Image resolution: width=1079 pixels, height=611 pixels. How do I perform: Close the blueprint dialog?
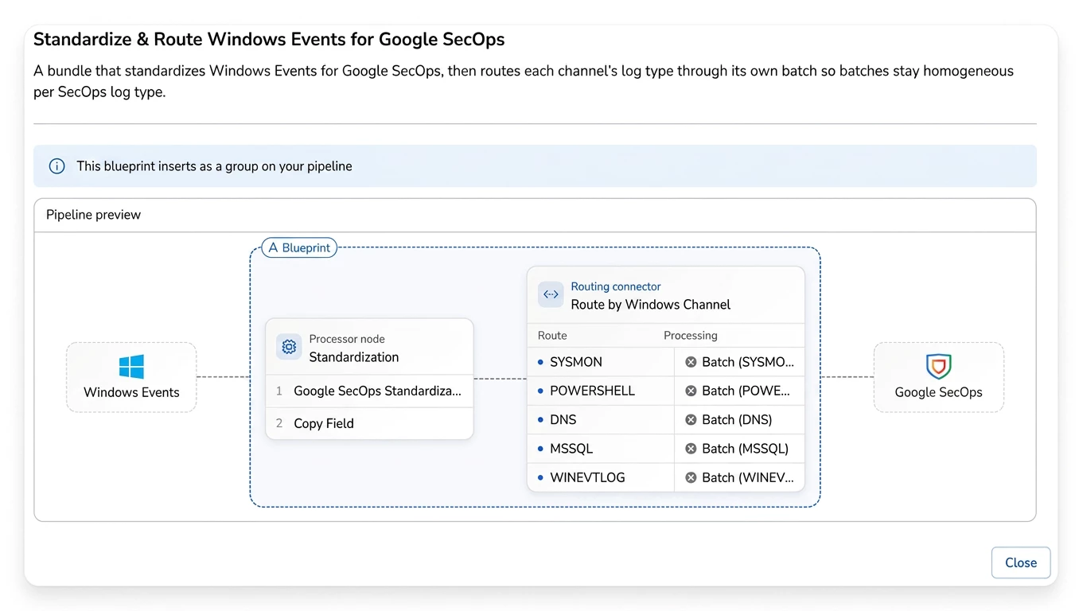click(1021, 562)
